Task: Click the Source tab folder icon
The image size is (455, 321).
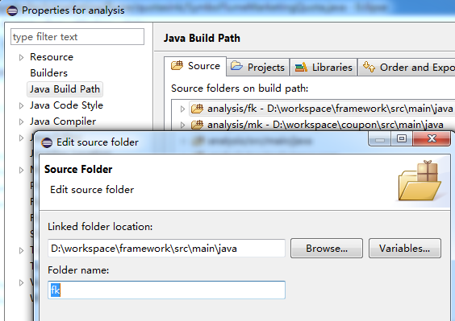Action: pyautogui.click(x=177, y=65)
